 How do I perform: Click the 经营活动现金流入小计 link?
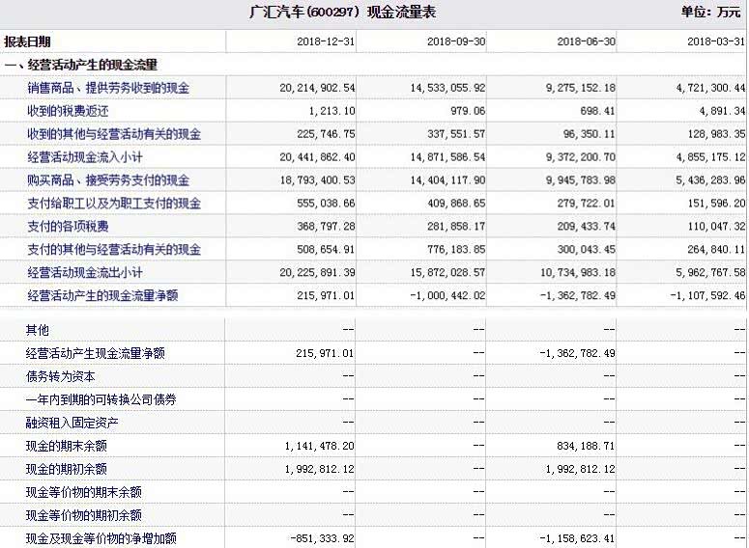(87, 157)
